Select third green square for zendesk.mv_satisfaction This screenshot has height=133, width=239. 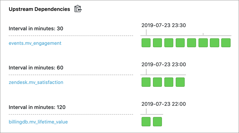point(169,82)
